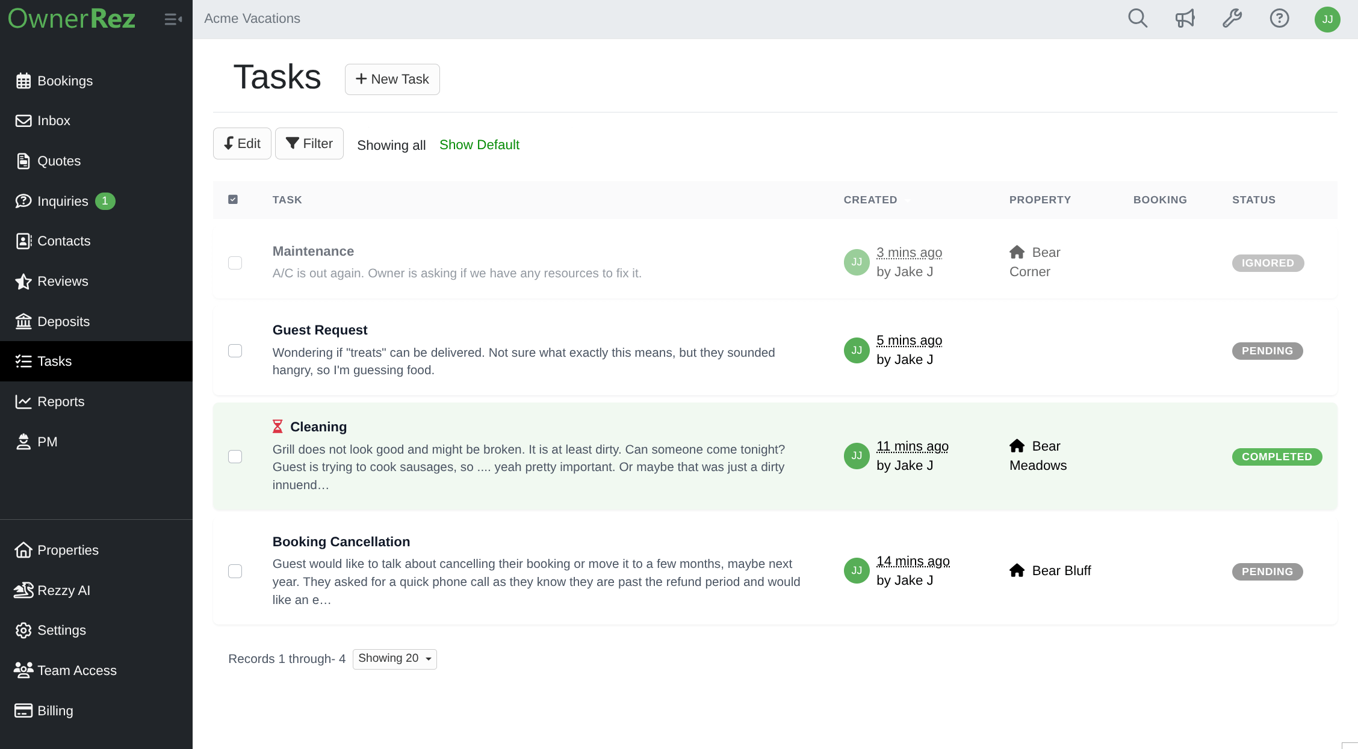Open the JJ user avatar menu
1358x749 pixels.
click(1327, 19)
